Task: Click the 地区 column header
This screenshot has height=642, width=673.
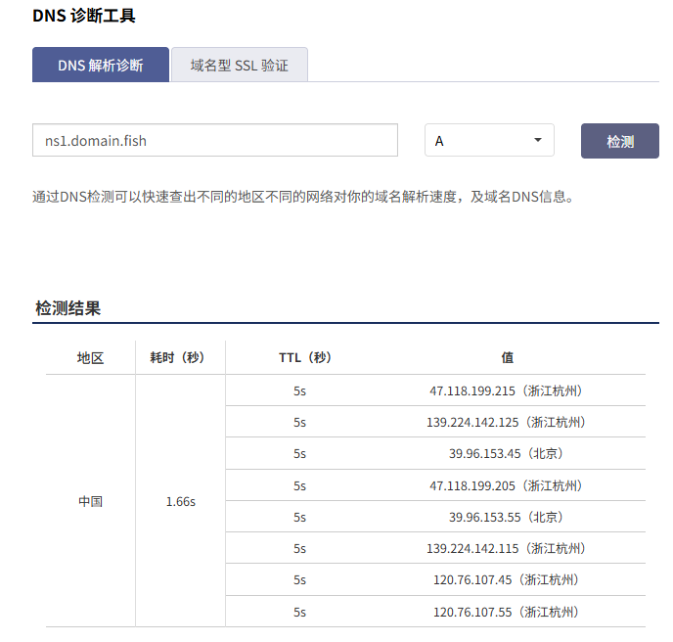Action: [x=90, y=357]
